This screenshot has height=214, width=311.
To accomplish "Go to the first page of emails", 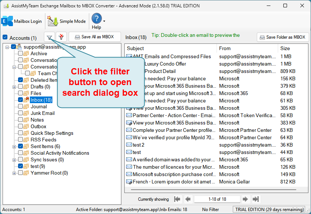I will coord(177,199).
